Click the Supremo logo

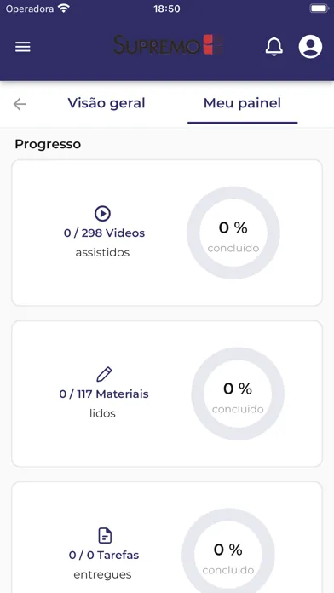[x=169, y=45]
